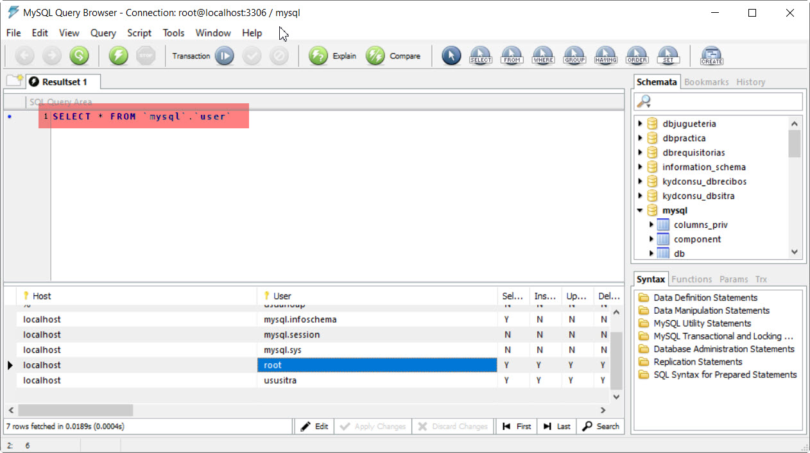Expand the dbpractica schema
Screen dimensions: 810x453
click(x=640, y=138)
